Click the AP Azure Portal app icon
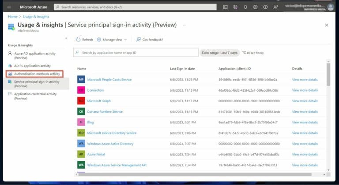Image resolution: width=339 pixels, height=185 pixels. coord(81,154)
